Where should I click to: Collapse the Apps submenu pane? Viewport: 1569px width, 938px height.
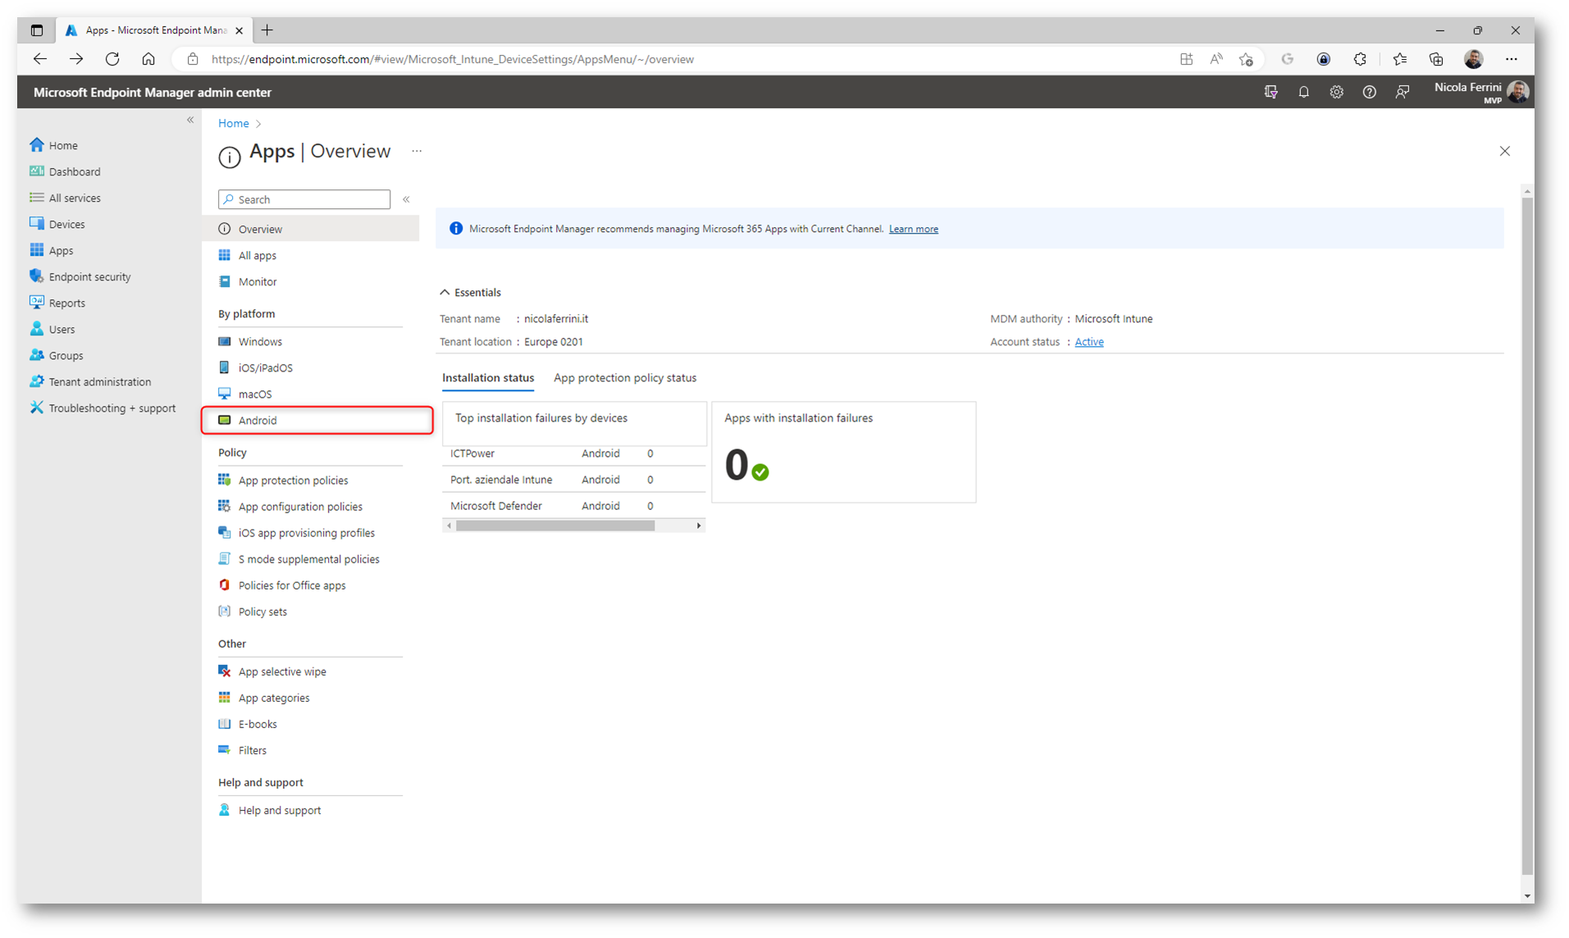[x=406, y=199]
